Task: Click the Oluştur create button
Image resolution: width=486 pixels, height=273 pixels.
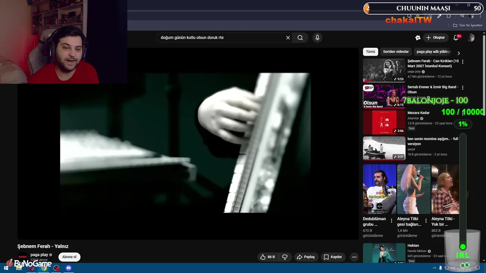Action: 435,38
